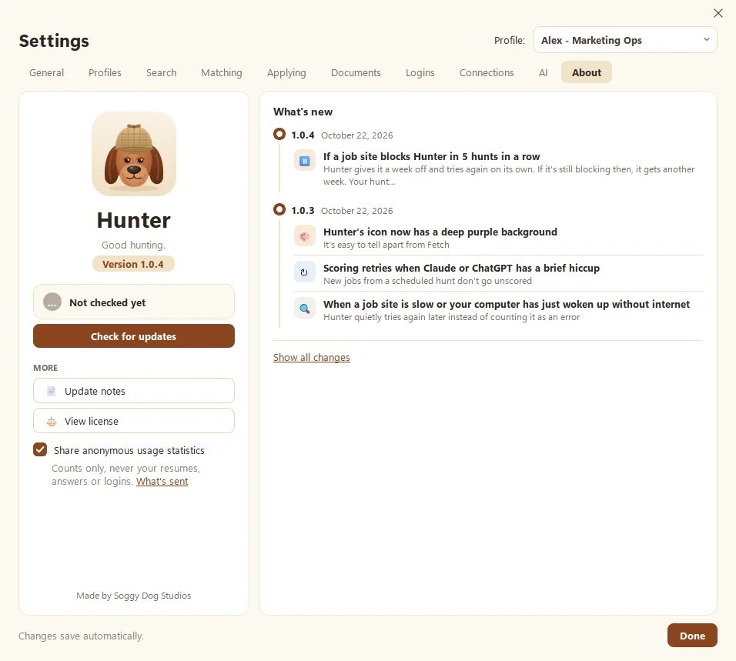The width and height of the screenshot is (736, 661).
Task: Follow the Show all changes link
Action: click(x=312, y=358)
